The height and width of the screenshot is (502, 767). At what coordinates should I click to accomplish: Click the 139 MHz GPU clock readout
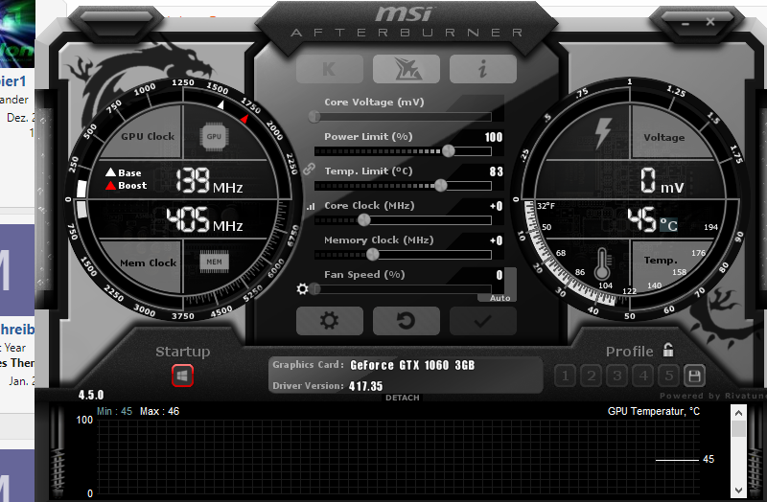[x=209, y=181]
